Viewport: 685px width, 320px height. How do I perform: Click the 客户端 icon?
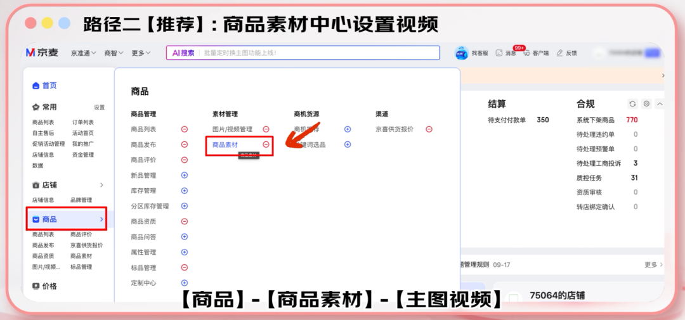pyautogui.click(x=526, y=53)
